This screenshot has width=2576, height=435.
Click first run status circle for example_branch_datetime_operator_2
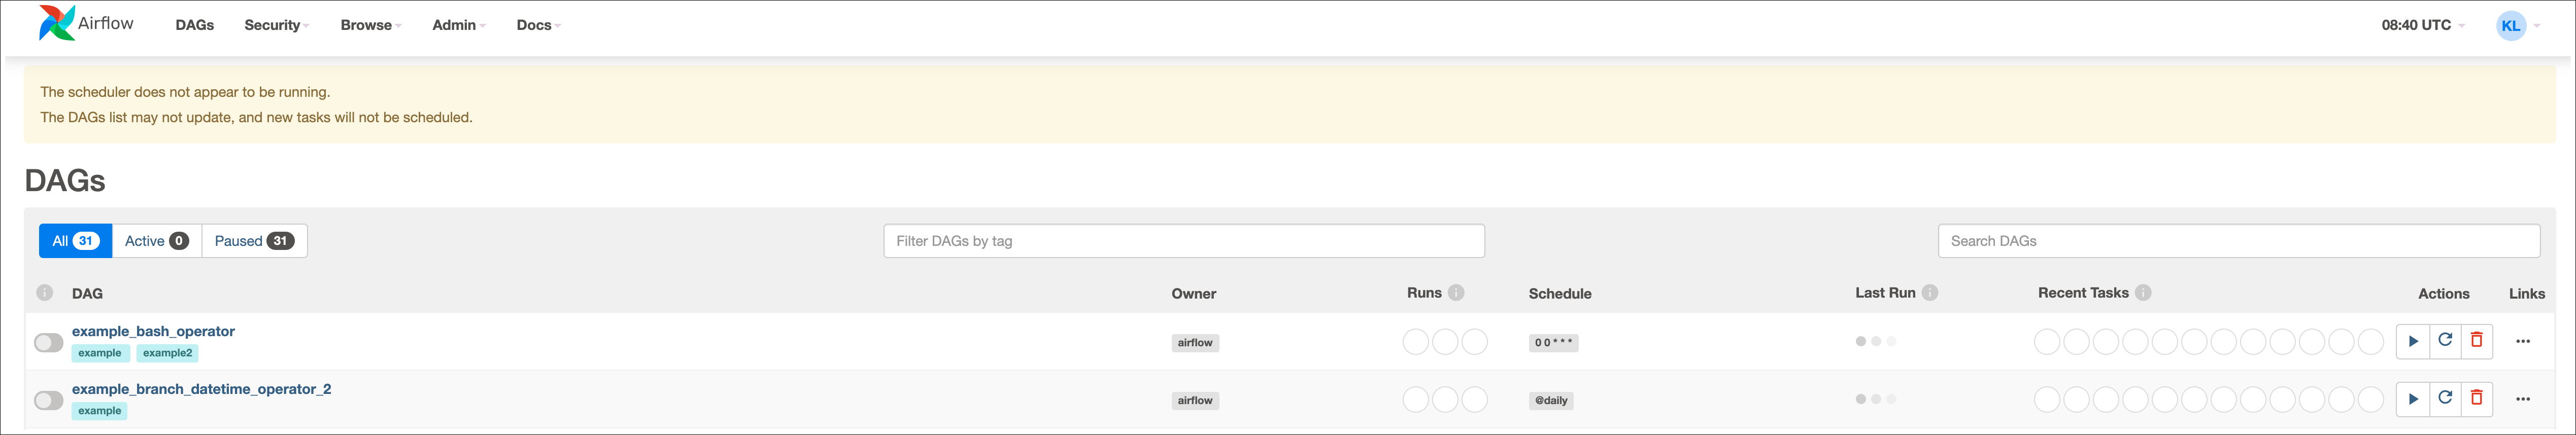click(1416, 400)
